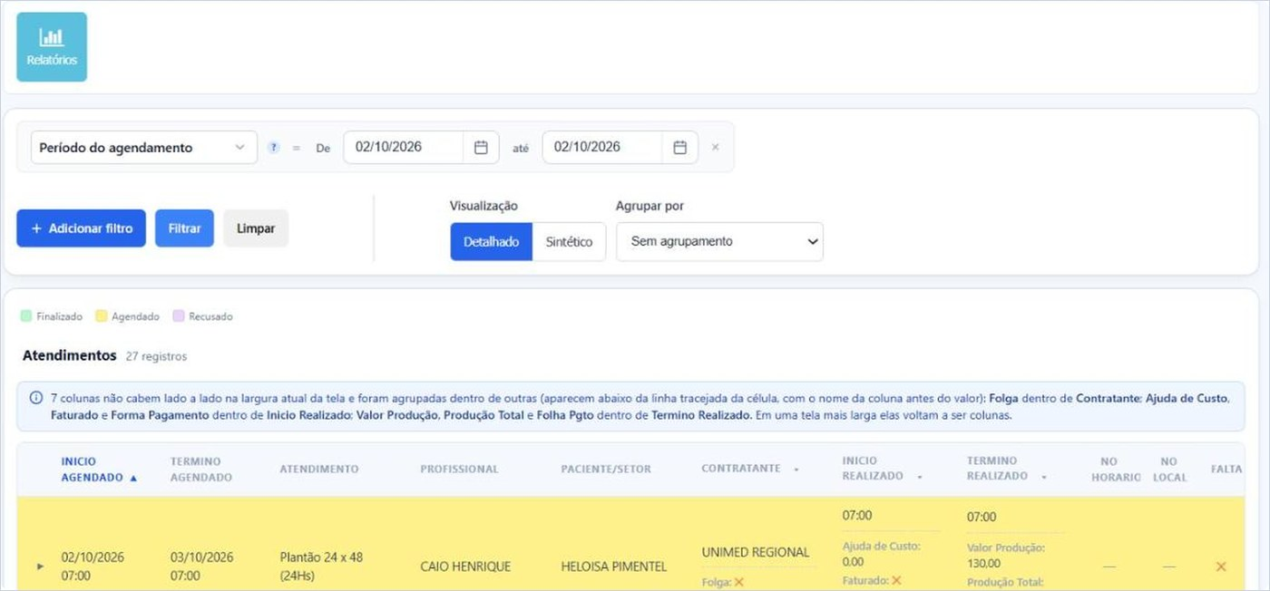Click the 03/10/2026 07:00 termino cell
The width and height of the screenshot is (1270, 591).
[201, 567]
